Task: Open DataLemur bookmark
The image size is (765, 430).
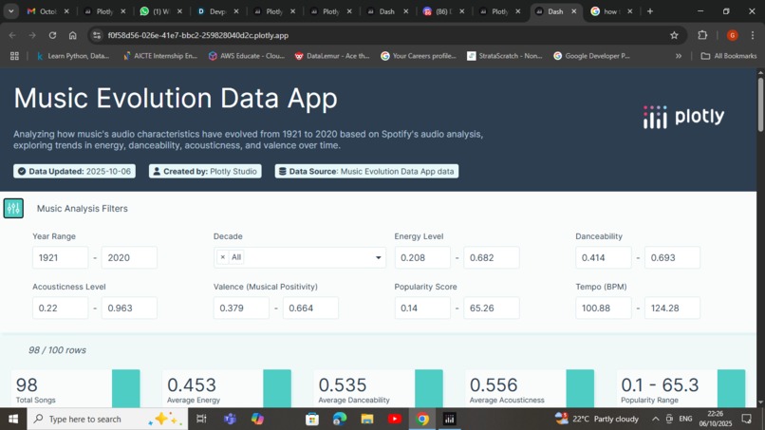Action: coord(332,56)
